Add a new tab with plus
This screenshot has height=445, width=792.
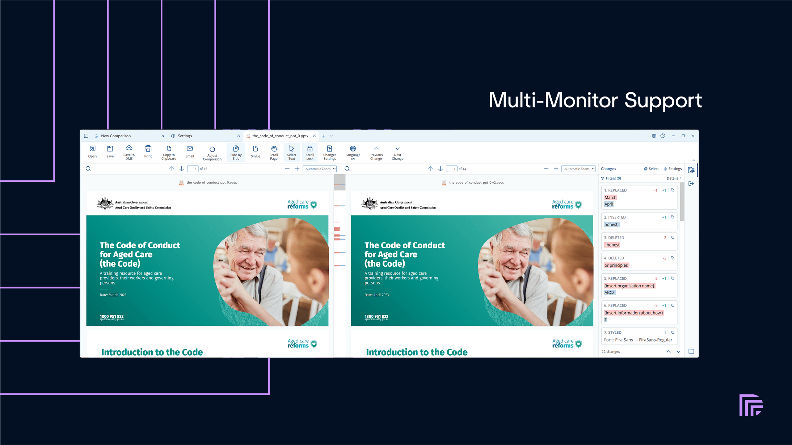coord(324,136)
